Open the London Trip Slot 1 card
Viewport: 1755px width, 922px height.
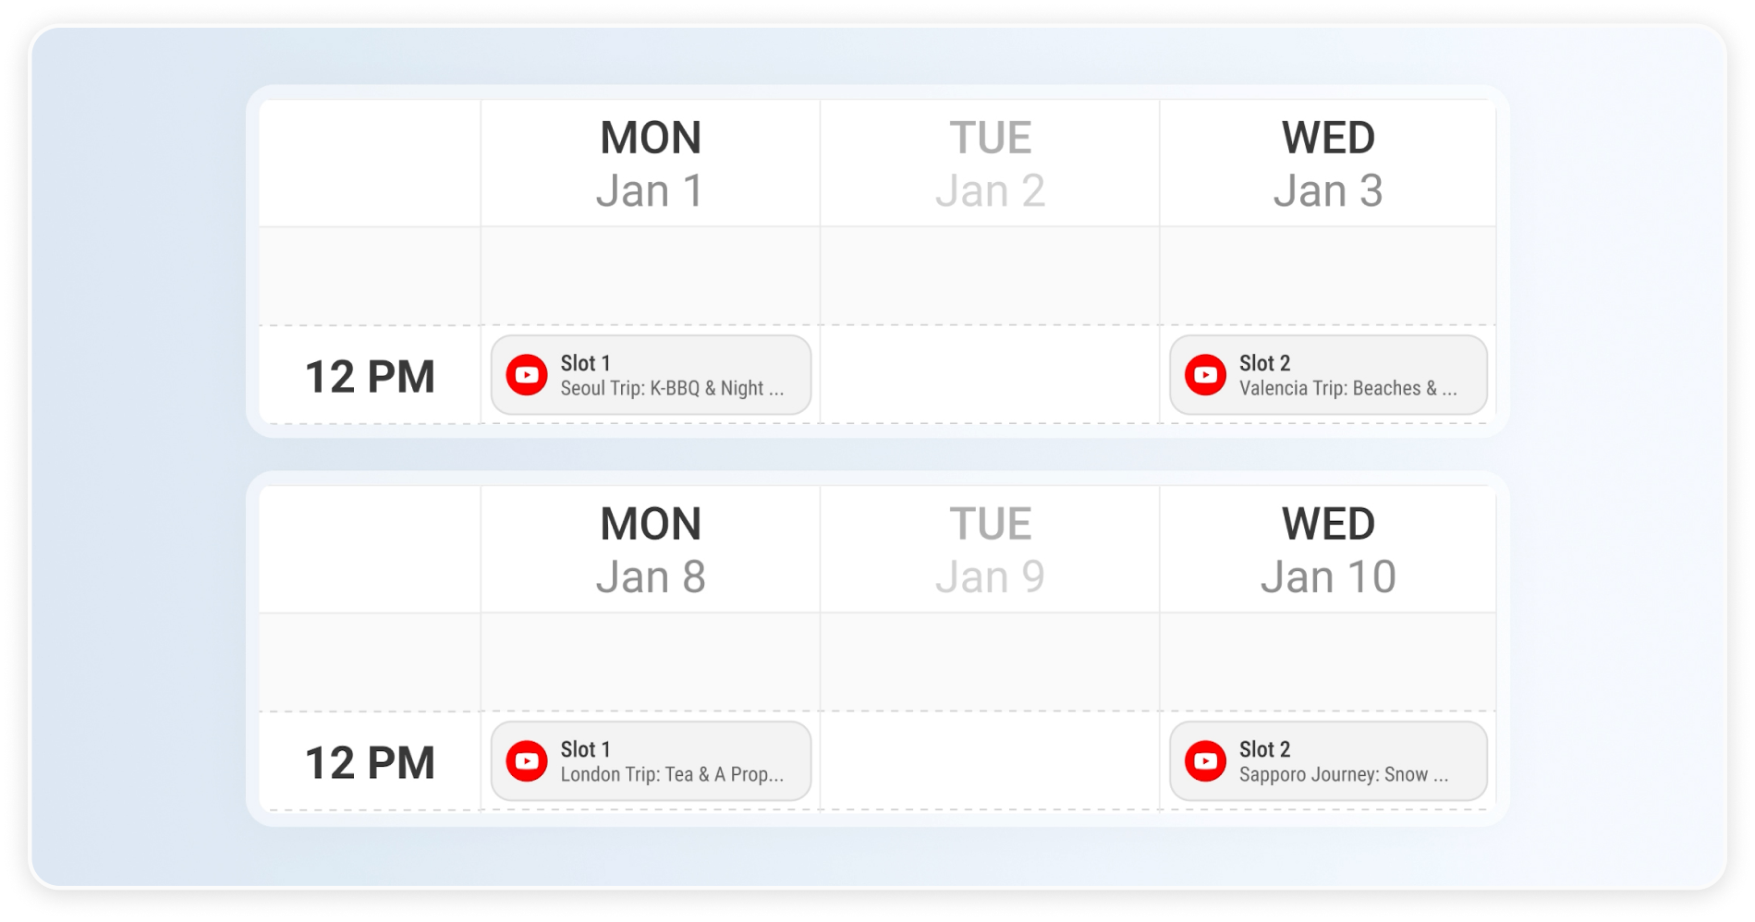click(670, 761)
